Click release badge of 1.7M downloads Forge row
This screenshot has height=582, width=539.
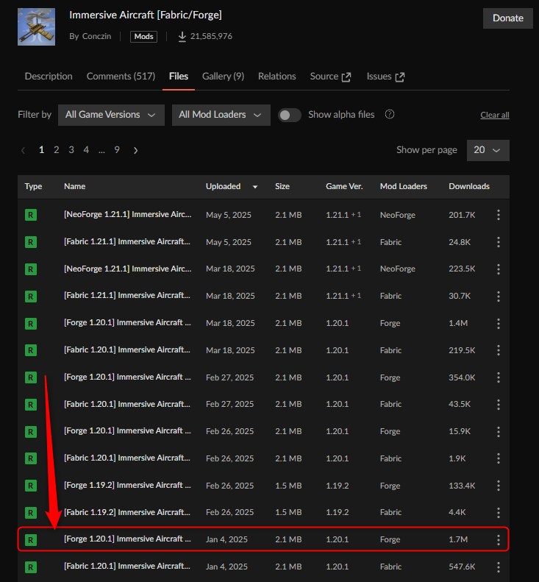tap(31, 540)
